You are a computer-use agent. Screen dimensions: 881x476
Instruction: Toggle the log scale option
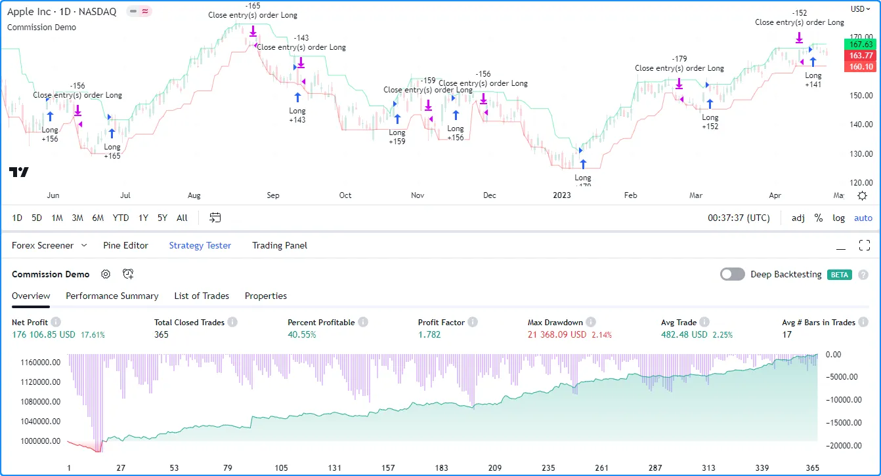point(839,218)
